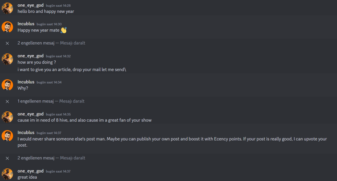This screenshot has height=181, width=337.
Task: Click X icon beside first "2 engellenen mesaj"
Action: (7, 43)
